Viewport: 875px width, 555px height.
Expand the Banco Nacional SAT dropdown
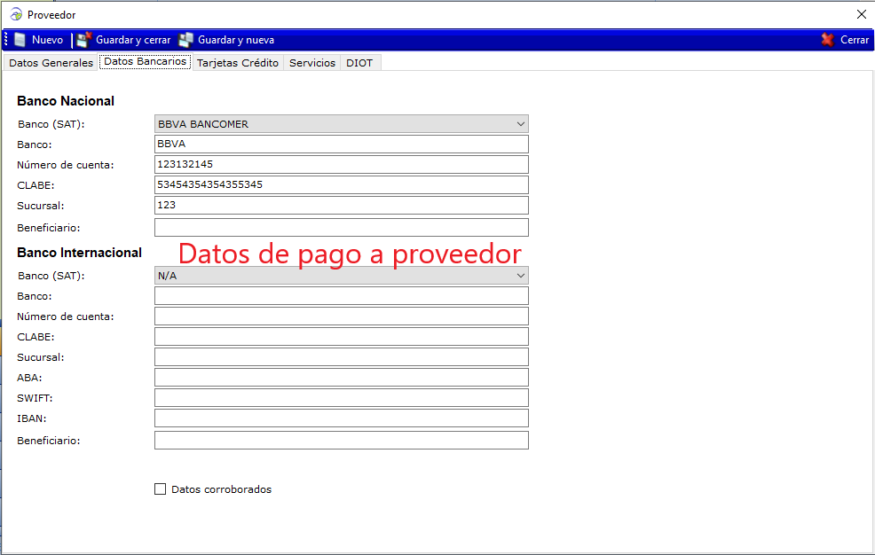(521, 124)
